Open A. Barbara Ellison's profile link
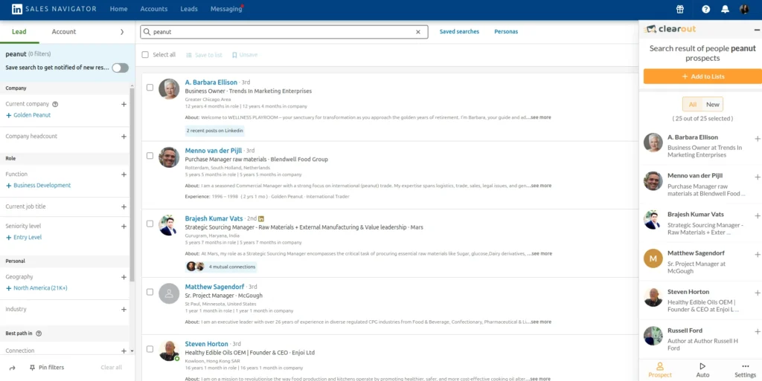This screenshot has width=762, height=381. [x=211, y=82]
